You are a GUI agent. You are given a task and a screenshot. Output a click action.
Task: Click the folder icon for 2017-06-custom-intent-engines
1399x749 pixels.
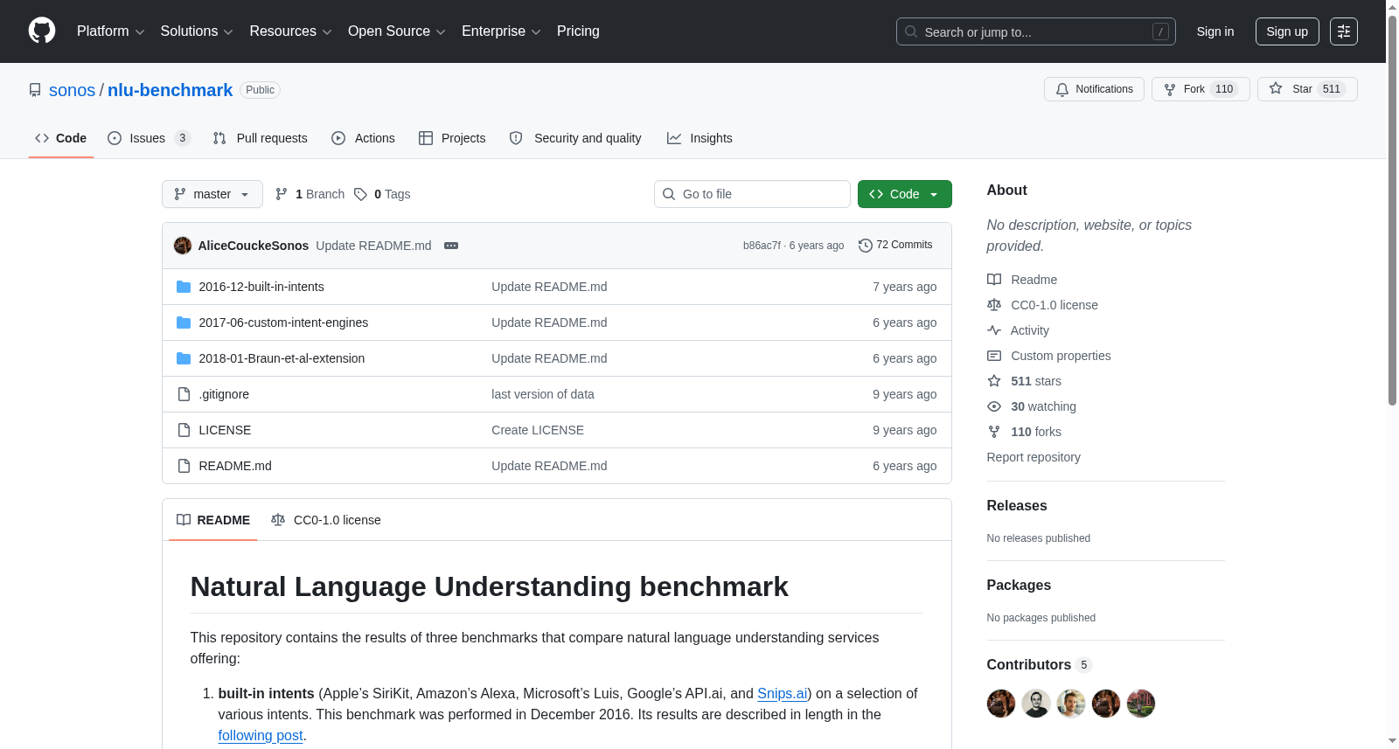pos(184,322)
